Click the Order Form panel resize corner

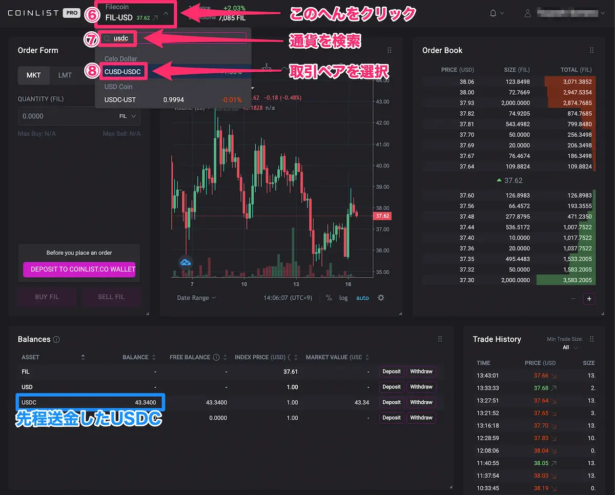[x=148, y=313]
